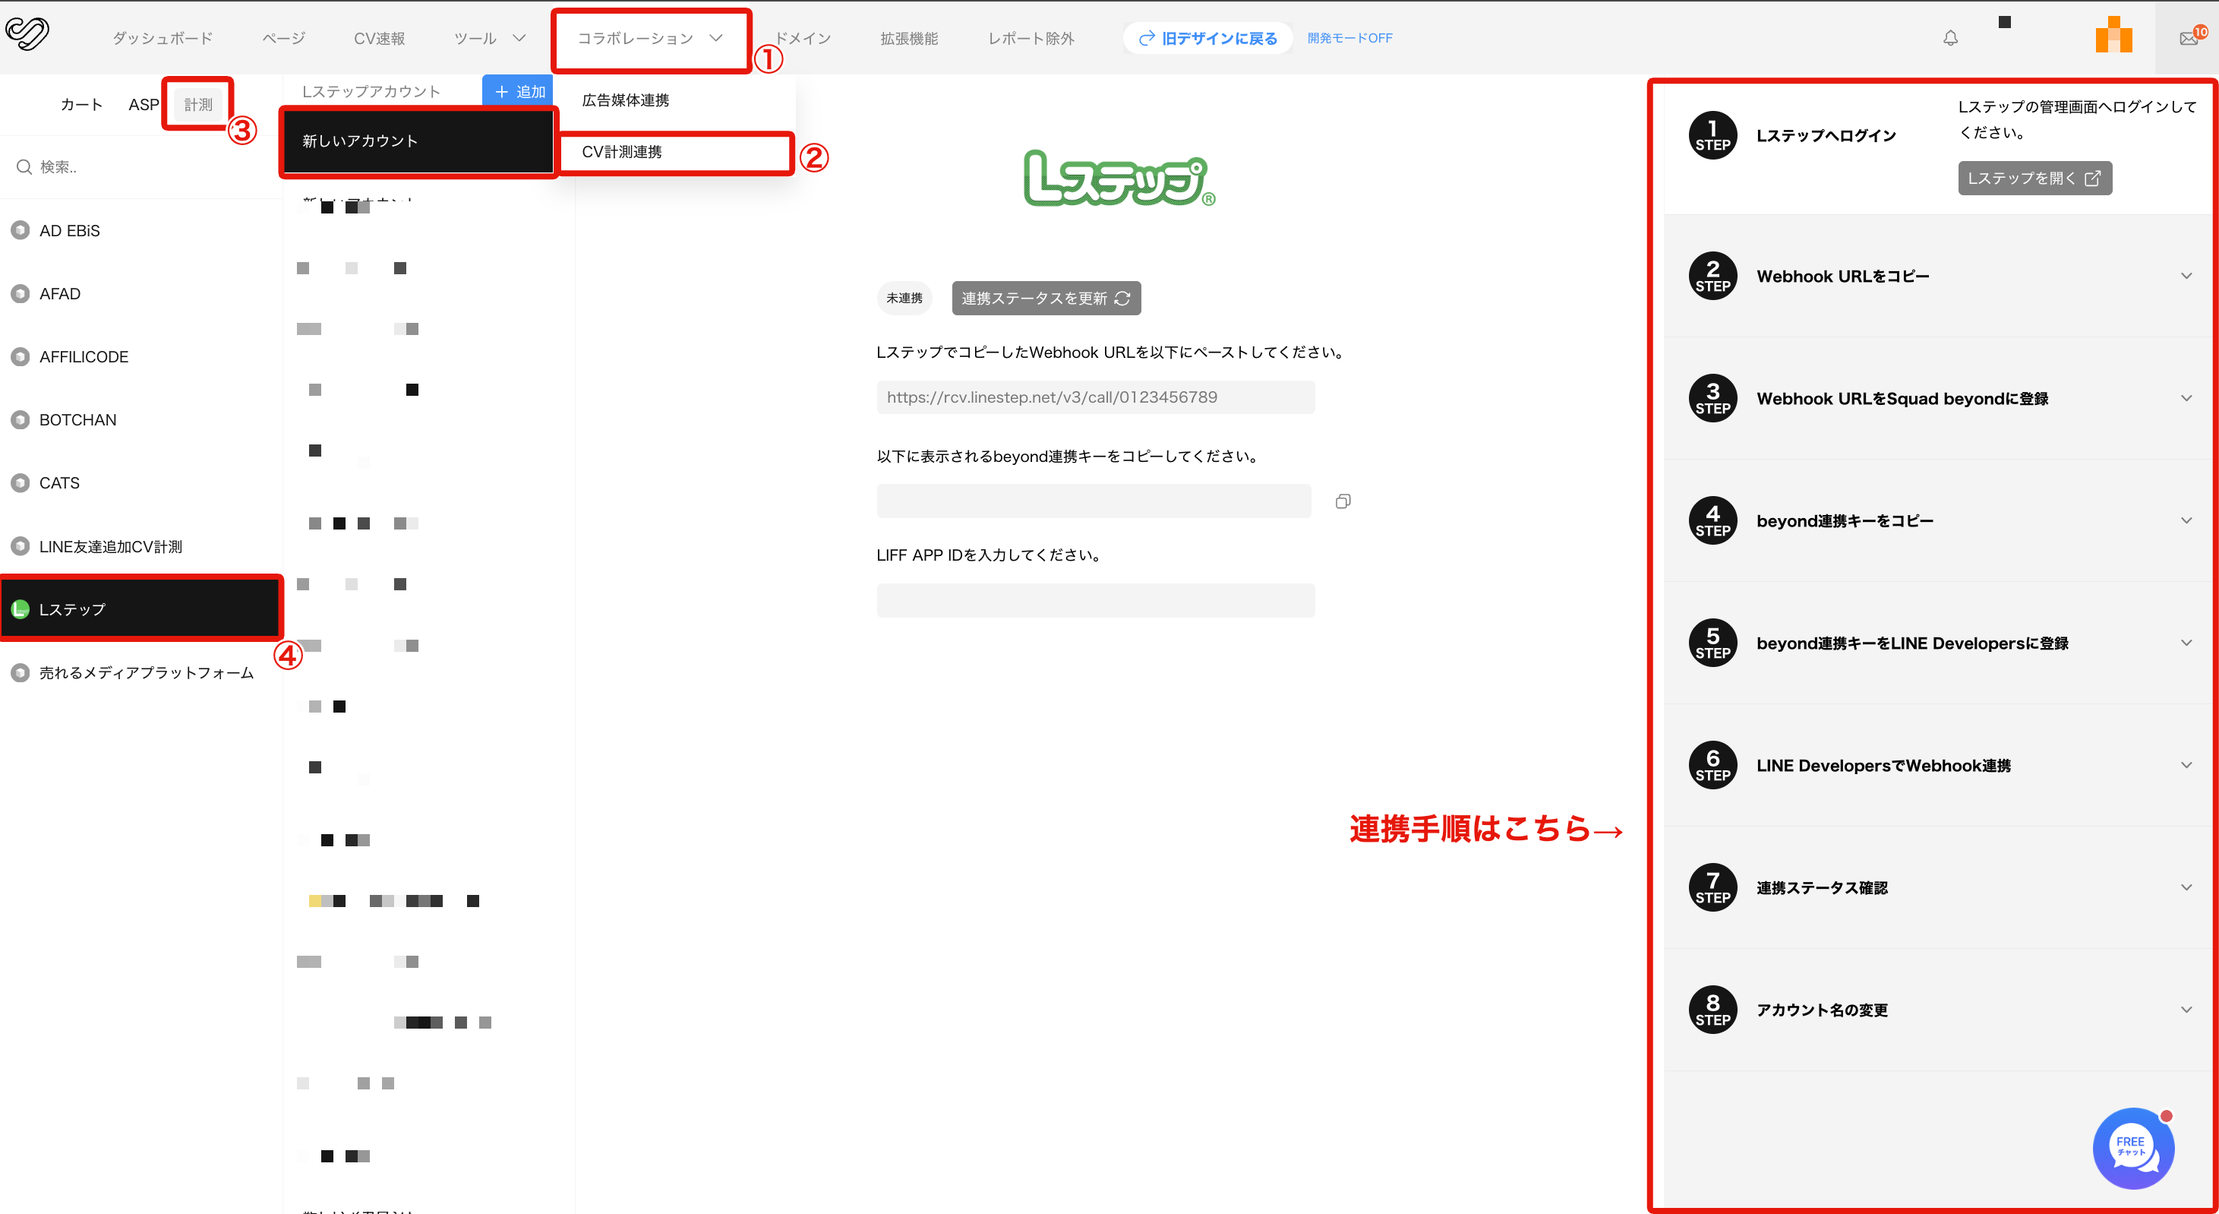Click 連携ステータスを更新 button
The image size is (2219, 1214).
[1046, 298]
